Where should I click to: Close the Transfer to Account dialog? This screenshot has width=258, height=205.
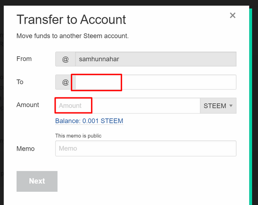233,16
